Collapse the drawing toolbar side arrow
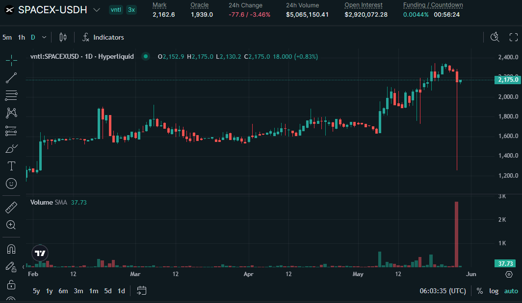Viewport: 522px width, 303px height. [x=24, y=267]
